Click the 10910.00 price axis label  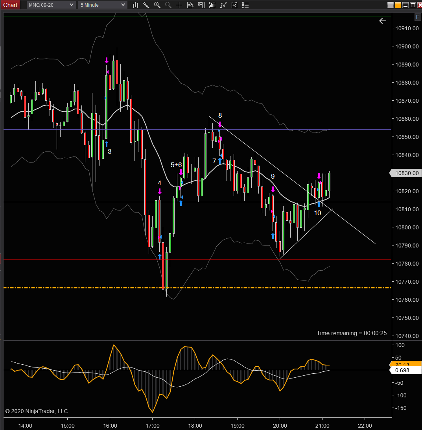pos(407,28)
